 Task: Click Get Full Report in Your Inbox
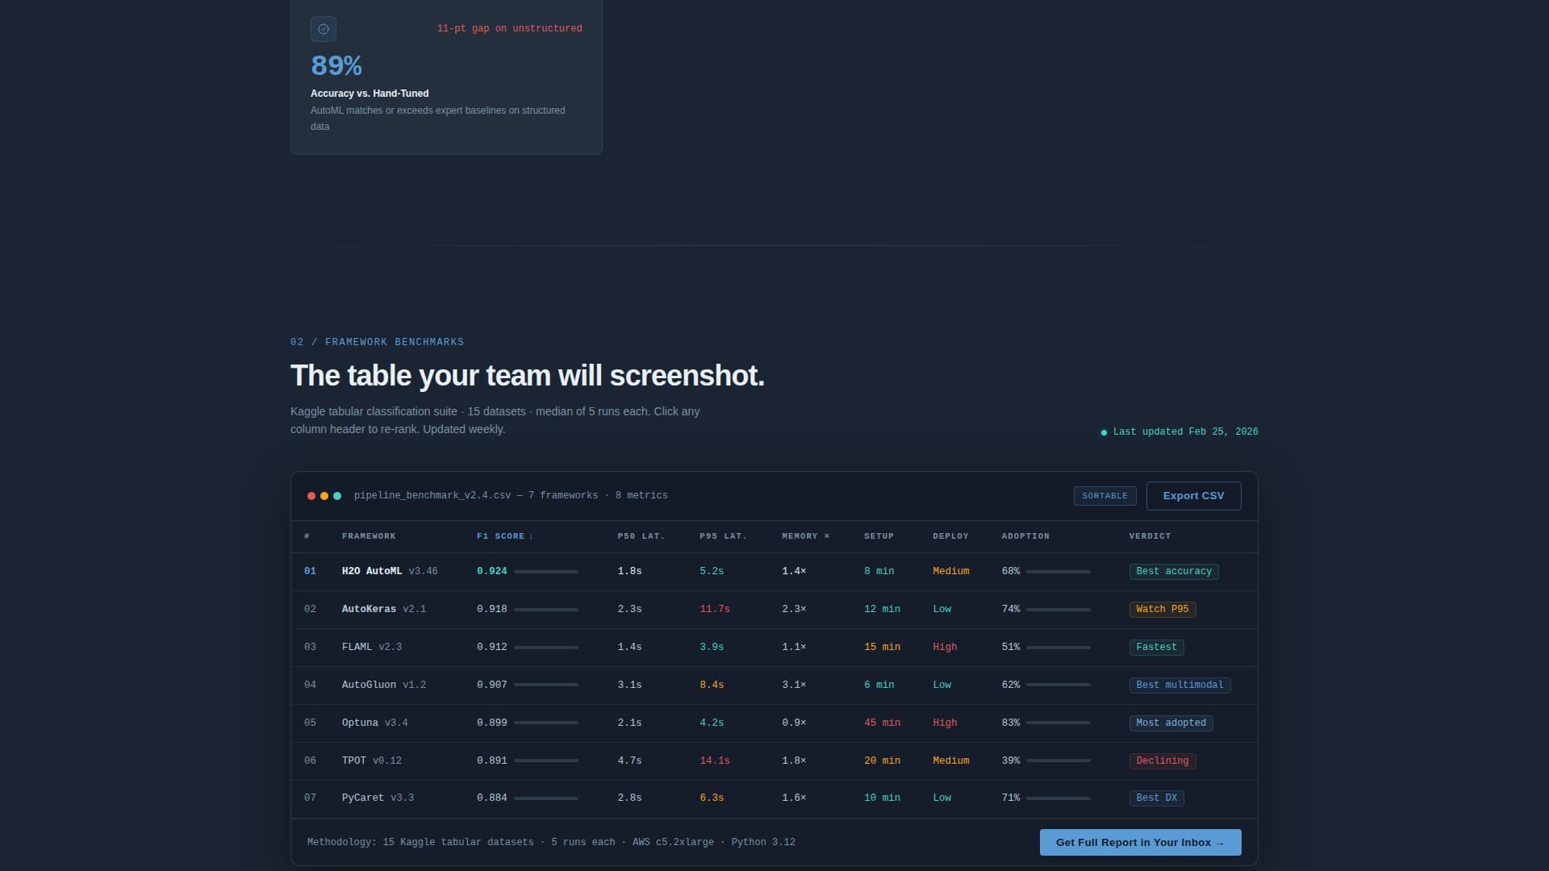tap(1140, 842)
